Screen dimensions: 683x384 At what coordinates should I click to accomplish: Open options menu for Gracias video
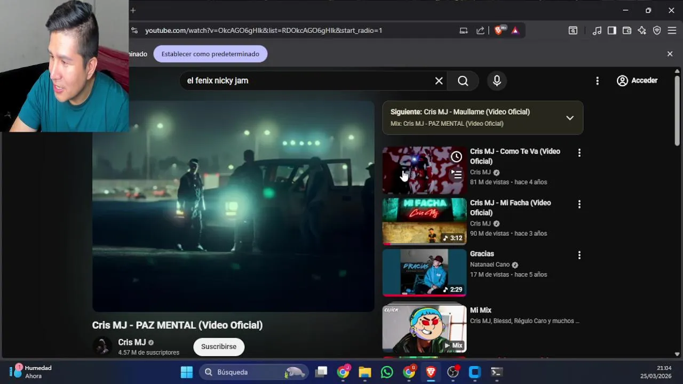coord(579,255)
